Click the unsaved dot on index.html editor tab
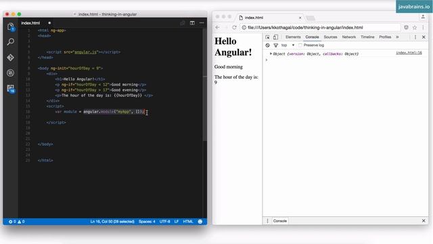The image size is (433, 244). point(49,23)
